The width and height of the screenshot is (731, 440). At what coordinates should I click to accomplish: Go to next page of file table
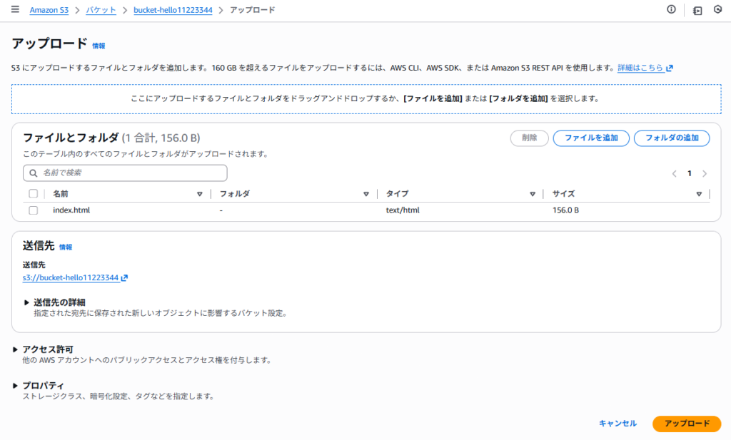point(705,173)
